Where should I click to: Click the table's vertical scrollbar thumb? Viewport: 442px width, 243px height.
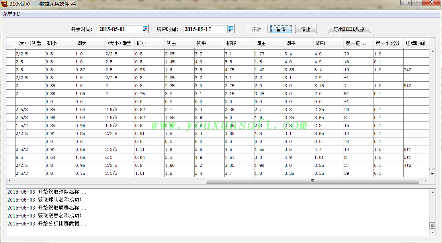[432, 169]
